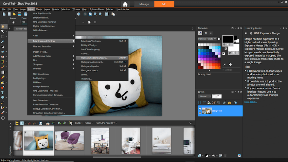Viewport: 288px width, 162px height.
Task: Go back in Learning Center
Action: click(246, 33)
